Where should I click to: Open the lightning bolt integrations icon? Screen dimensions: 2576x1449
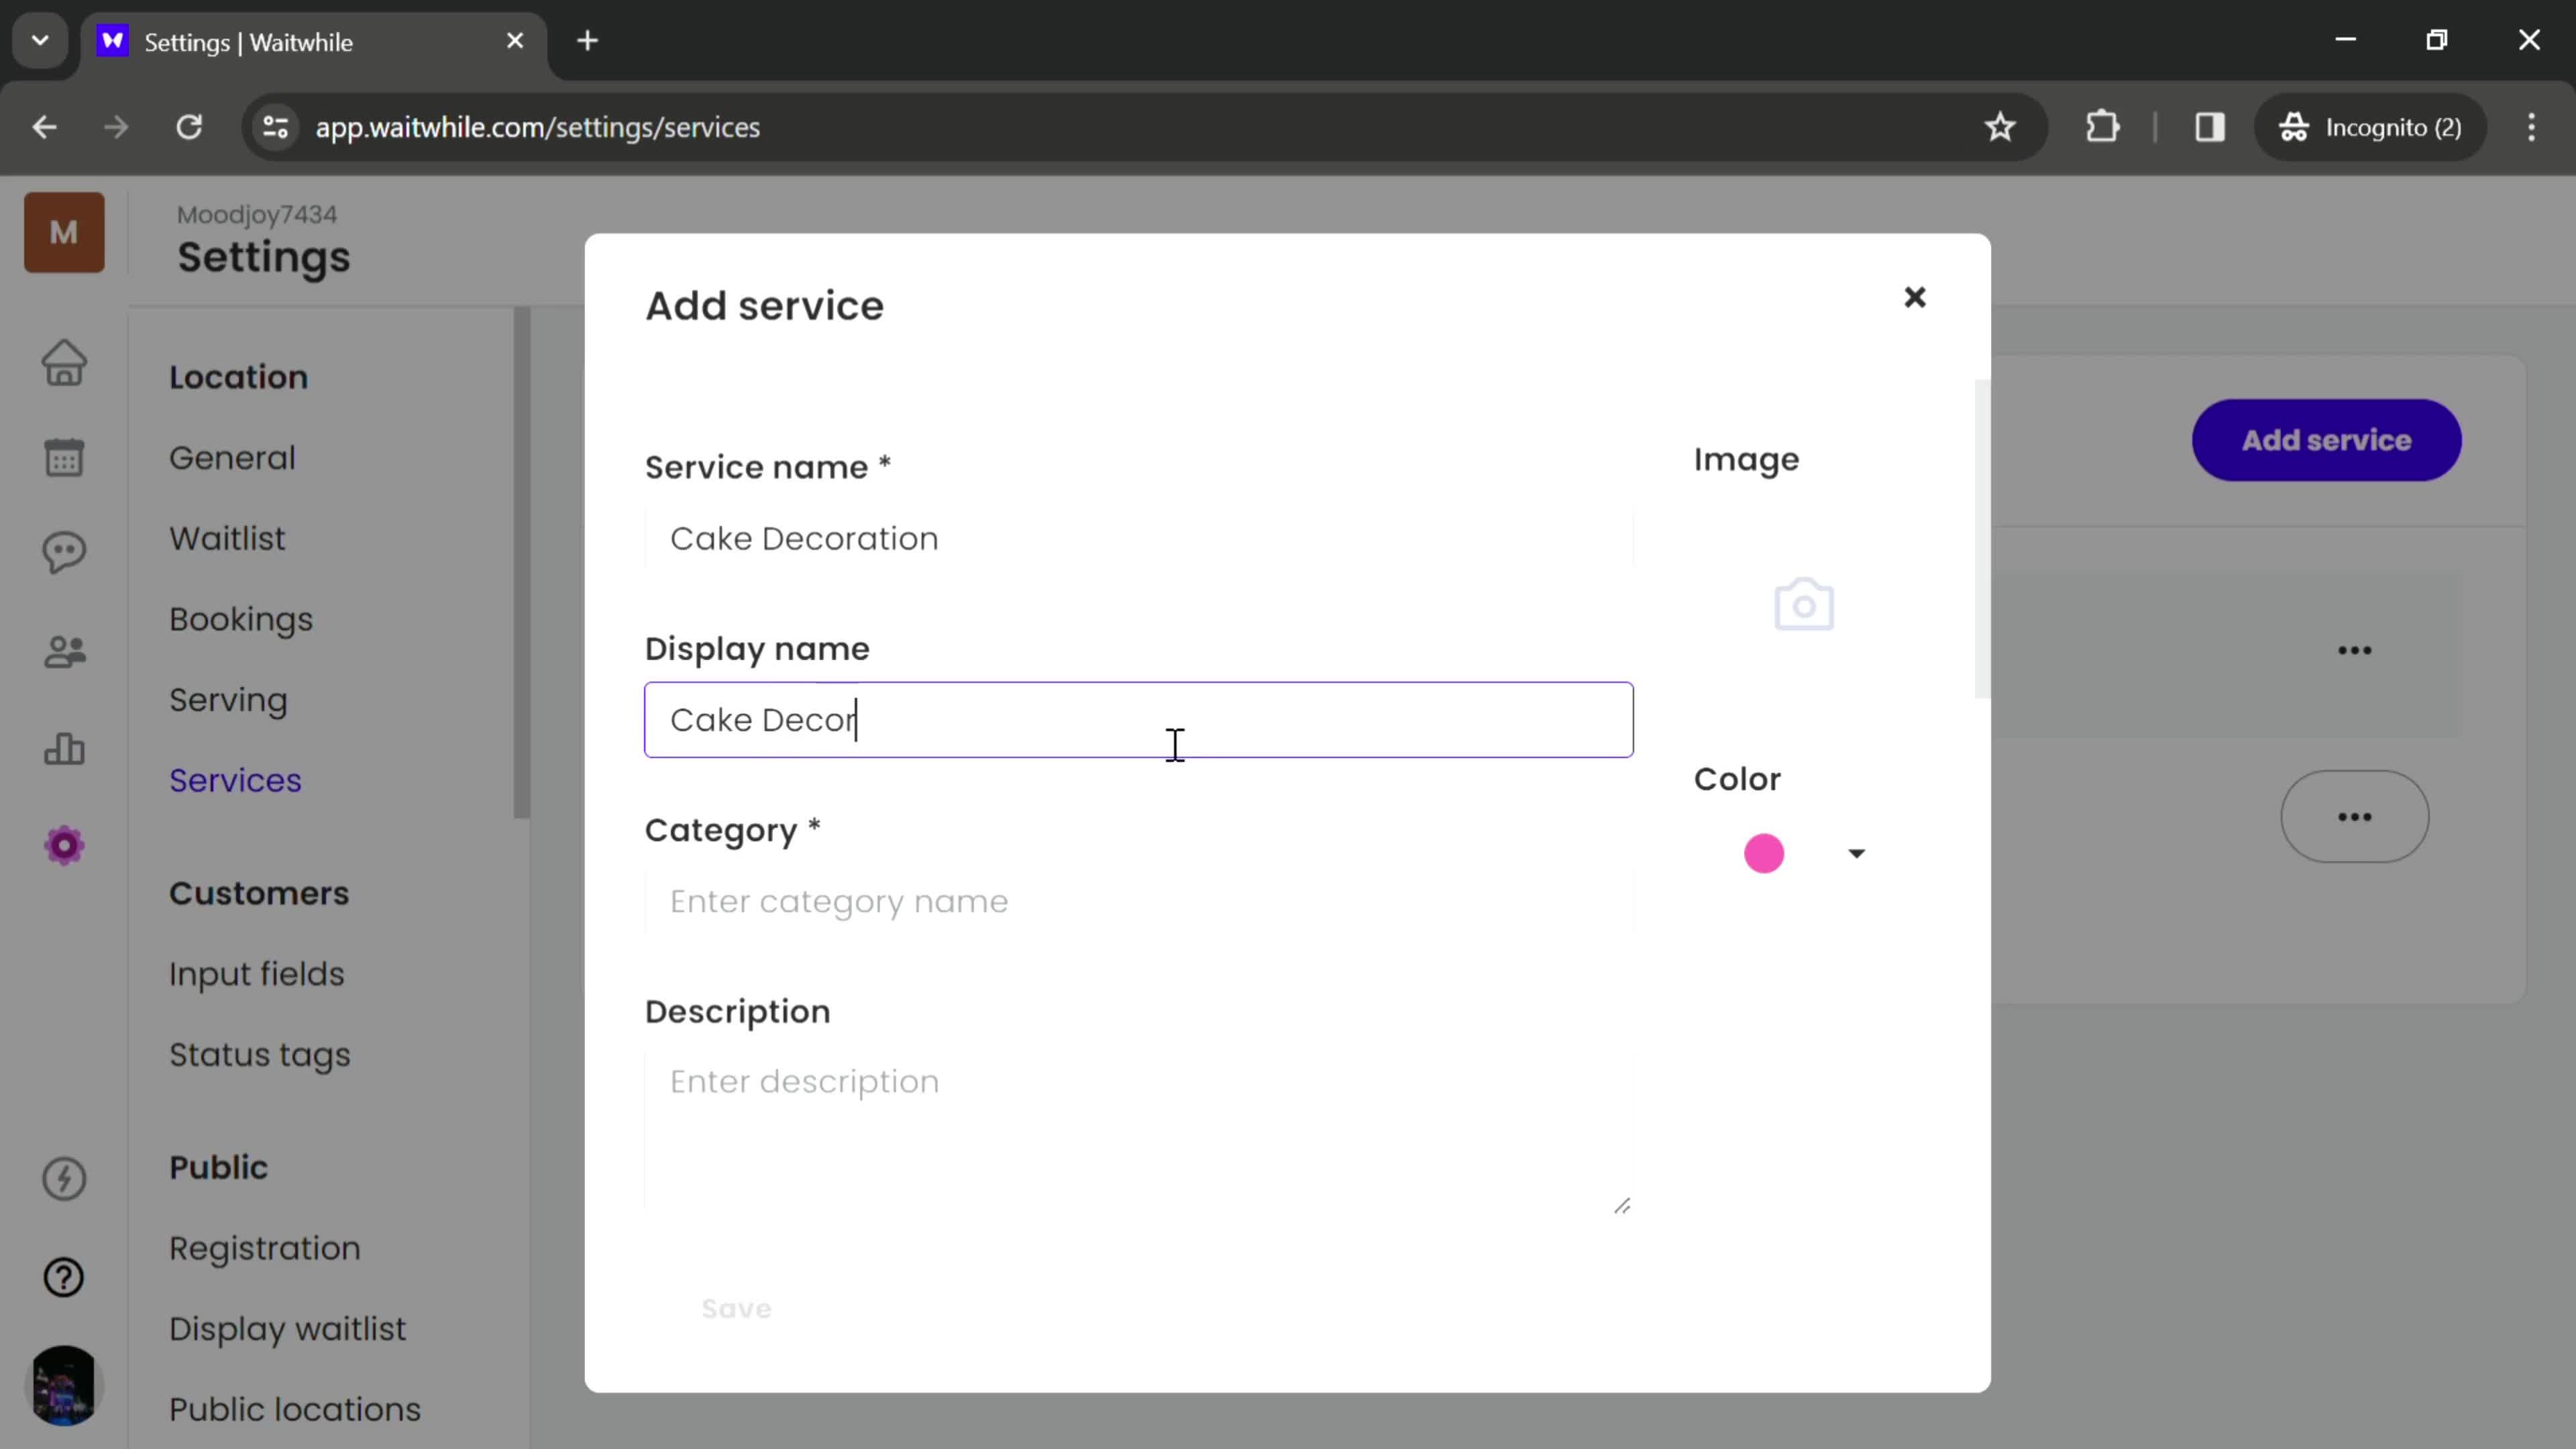point(64,1178)
